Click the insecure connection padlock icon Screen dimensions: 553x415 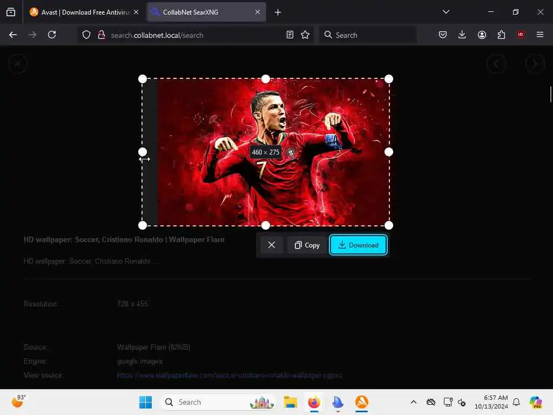click(x=102, y=35)
